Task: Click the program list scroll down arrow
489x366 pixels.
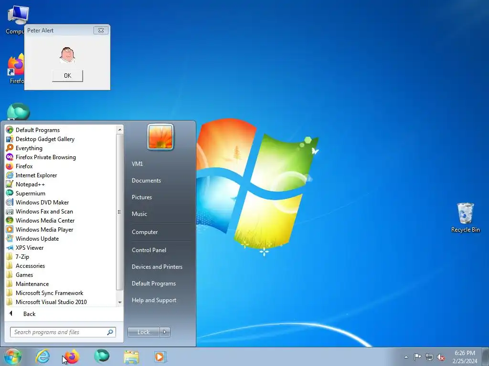Action: click(120, 303)
